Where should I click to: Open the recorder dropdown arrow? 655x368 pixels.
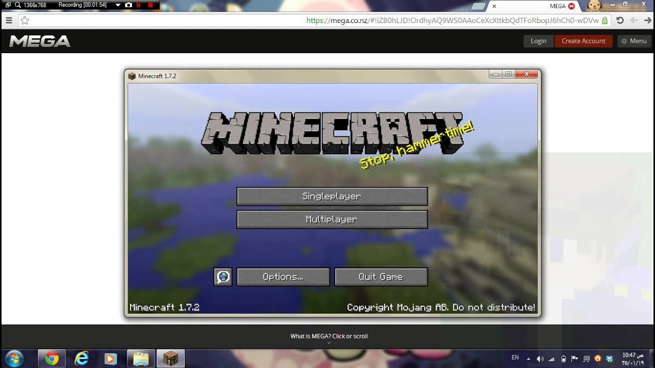point(118,5)
